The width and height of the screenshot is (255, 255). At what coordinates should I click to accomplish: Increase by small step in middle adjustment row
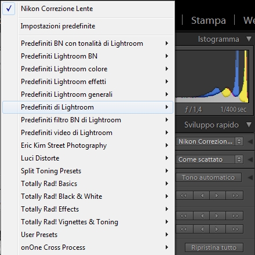pyautogui.click(x=217, y=216)
